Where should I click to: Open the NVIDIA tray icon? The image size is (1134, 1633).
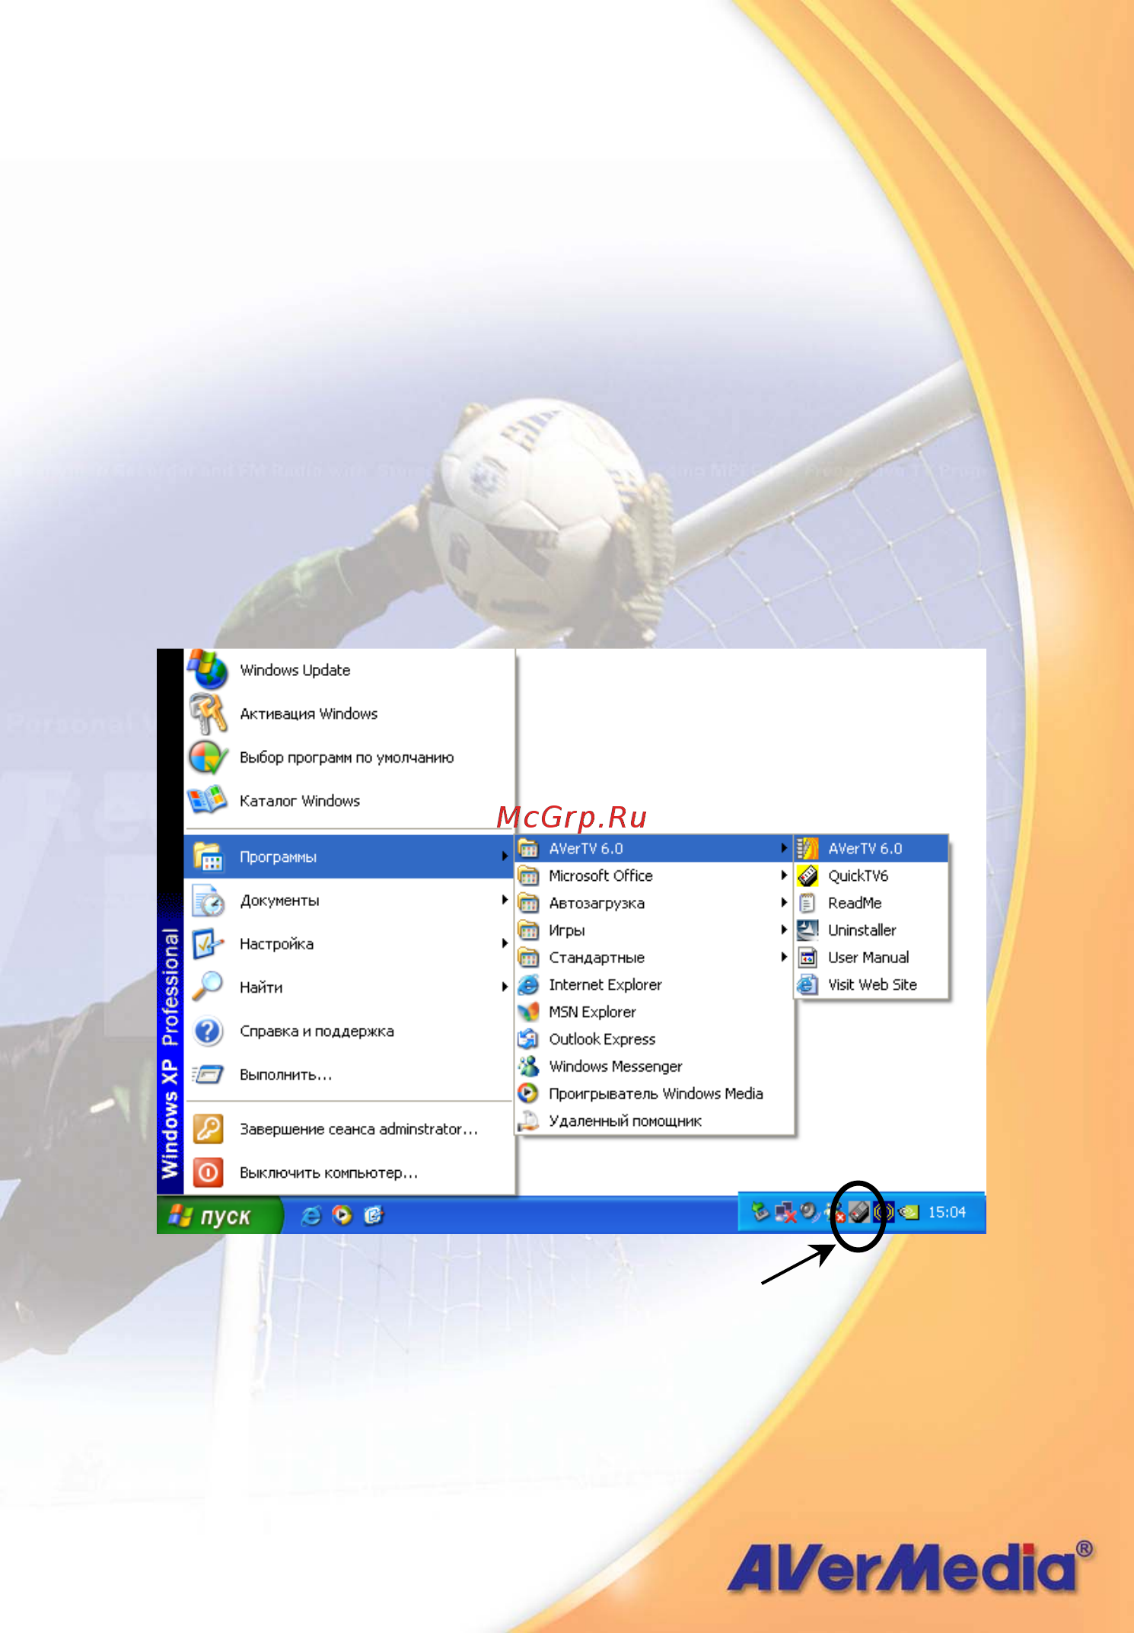[x=909, y=1212]
